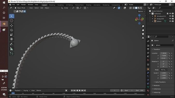Select the Measure tool

click(x=11, y=49)
